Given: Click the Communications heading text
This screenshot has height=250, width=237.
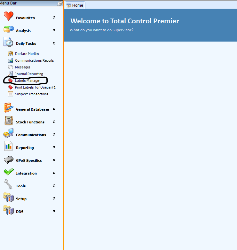Looking at the screenshot, I should point(31,135).
